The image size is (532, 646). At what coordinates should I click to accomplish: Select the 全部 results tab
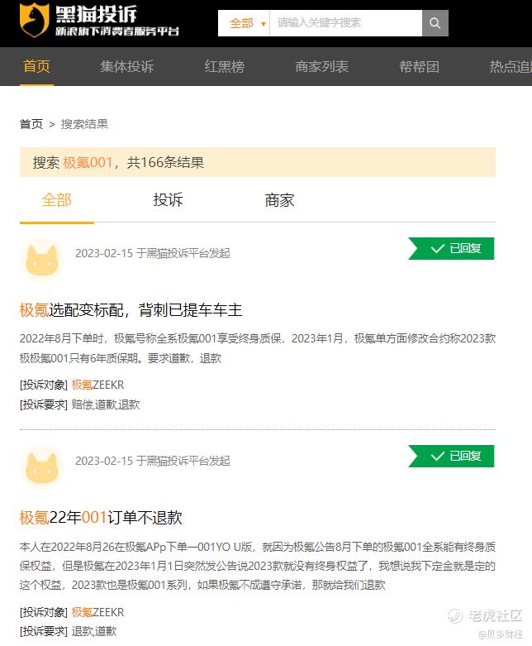57,200
